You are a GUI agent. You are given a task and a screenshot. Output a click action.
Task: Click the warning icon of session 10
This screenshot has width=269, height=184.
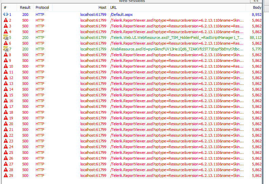click(6, 66)
